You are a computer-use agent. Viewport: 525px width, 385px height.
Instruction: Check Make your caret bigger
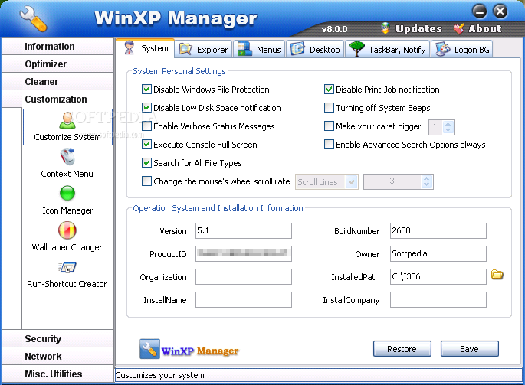coord(329,126)
